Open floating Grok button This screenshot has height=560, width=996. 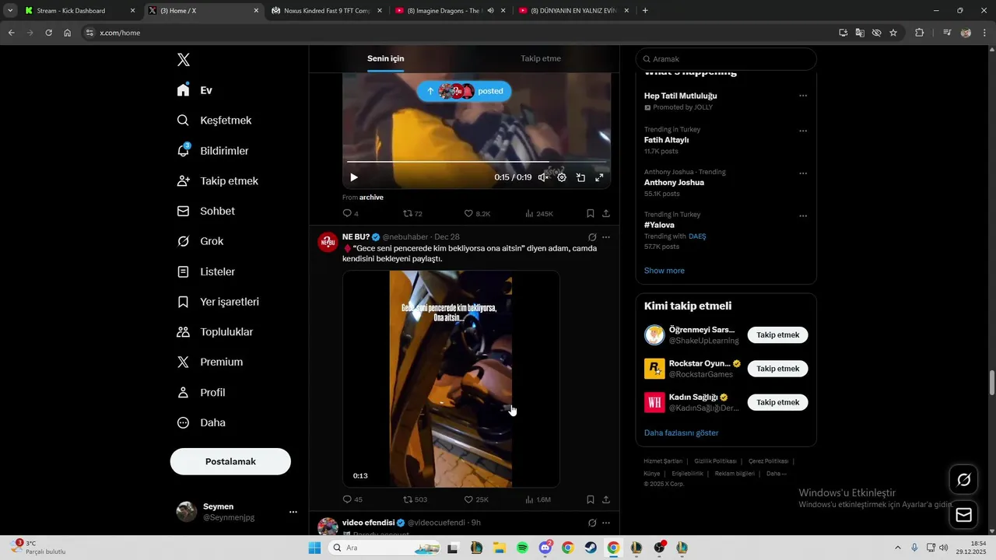point(963,480)
